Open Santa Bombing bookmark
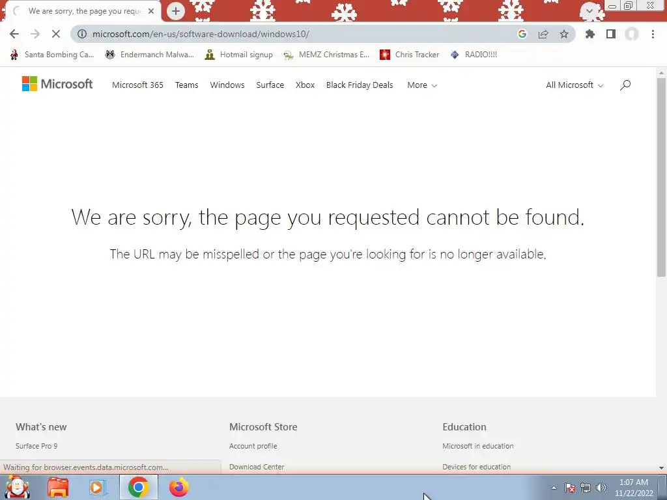Image resolution: width=667 pixels, height=500 pixels. pos(52,55)
